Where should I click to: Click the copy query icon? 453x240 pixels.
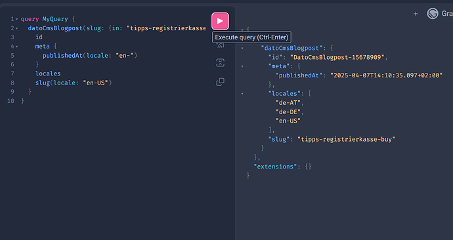tap(220, 81)
